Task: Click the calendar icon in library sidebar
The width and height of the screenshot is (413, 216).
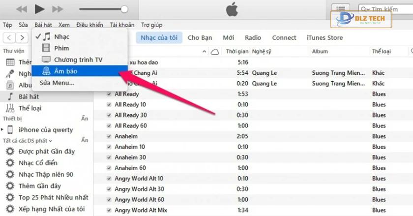Action: pos(10,62)
